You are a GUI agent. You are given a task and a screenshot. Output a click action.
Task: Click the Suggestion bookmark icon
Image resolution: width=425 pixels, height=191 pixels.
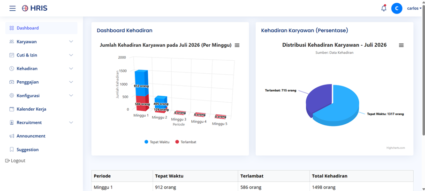[11, 150]
